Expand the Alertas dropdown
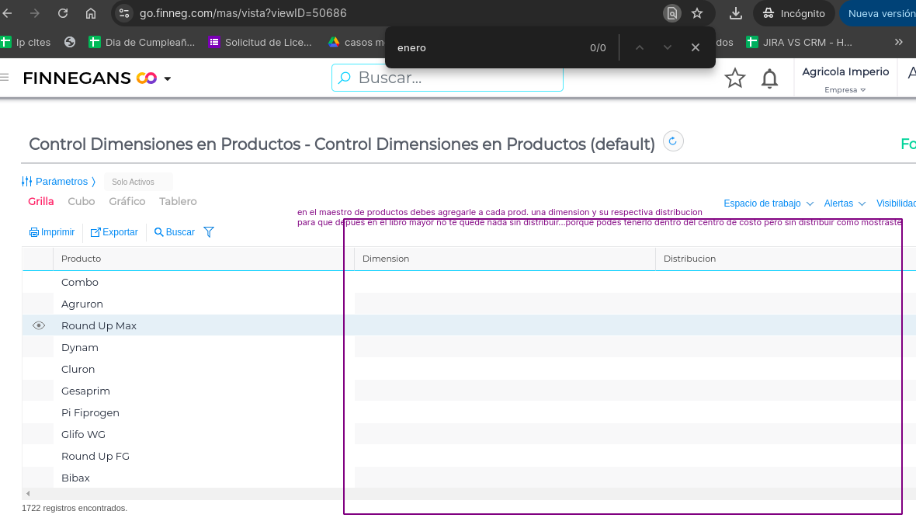Screen dimensions: 916x518 [845, 203]
